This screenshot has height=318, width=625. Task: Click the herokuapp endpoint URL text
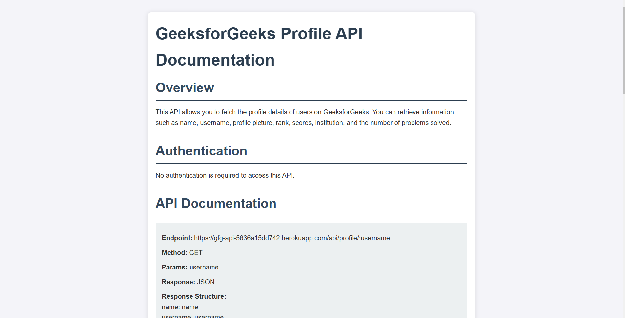(x=292, y=238)
